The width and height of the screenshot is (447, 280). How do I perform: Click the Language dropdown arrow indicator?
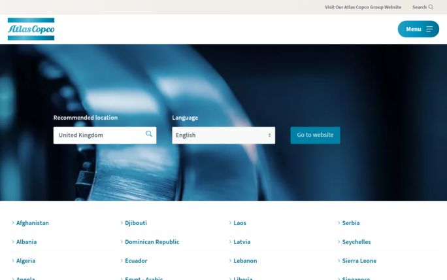tap(269, 135)
